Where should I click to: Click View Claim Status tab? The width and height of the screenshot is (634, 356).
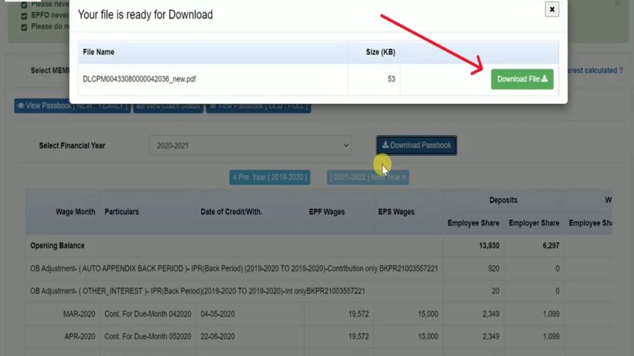(168, 106)
